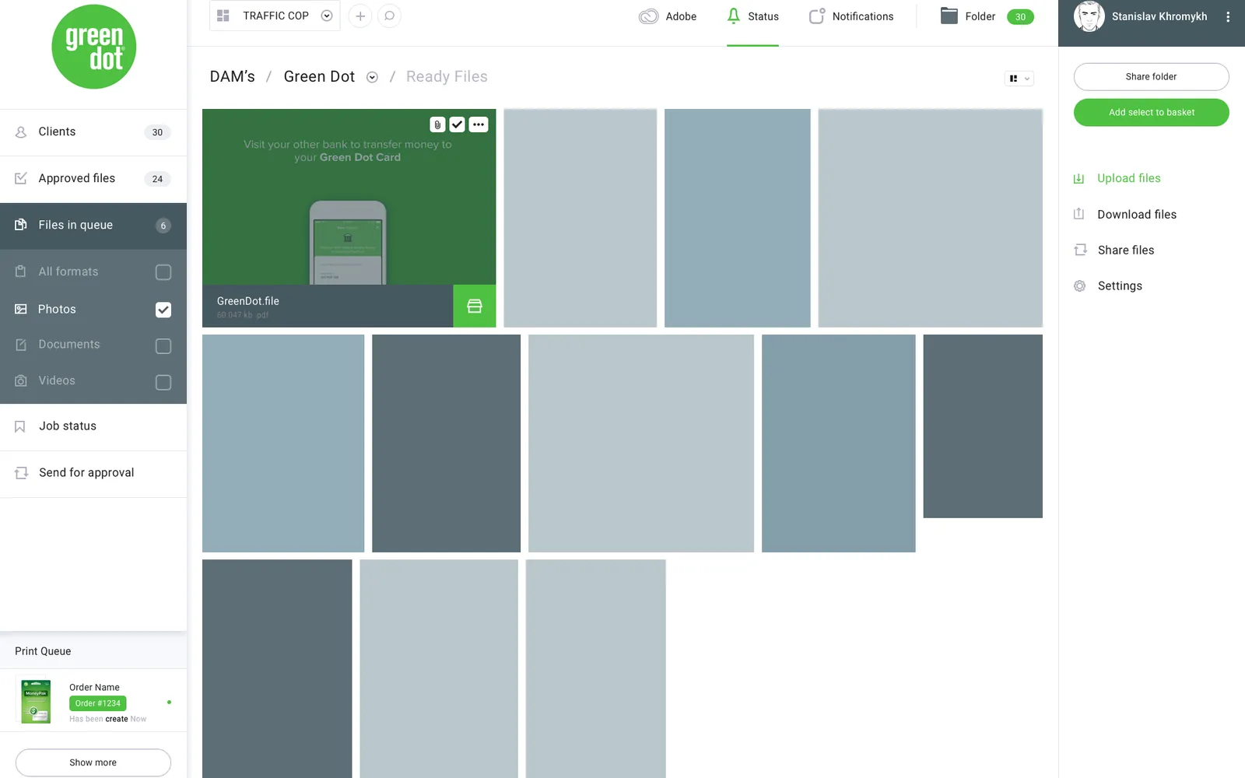Click the Share files label
The height and width of the screenshot is (778, 1245).
tap(1126, 250)
